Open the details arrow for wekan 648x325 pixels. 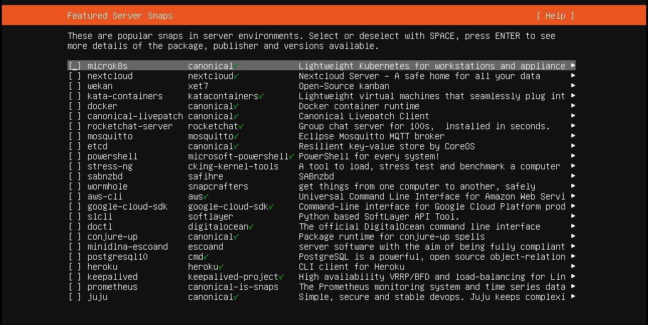(573, 86)
